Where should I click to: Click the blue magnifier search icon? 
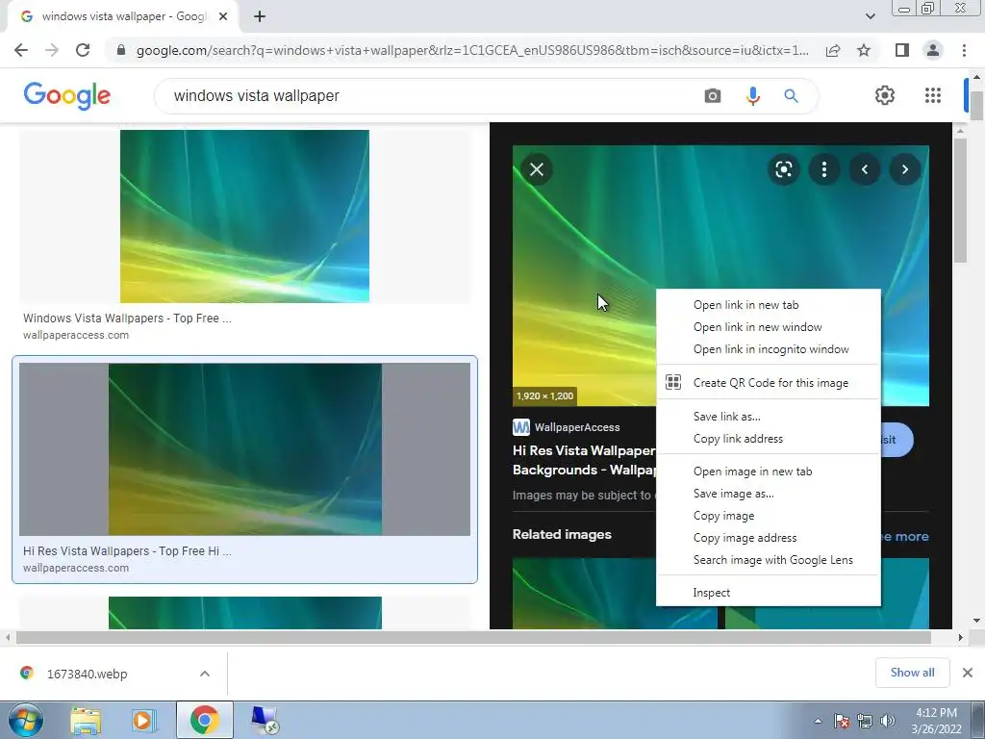coord(791,95)
